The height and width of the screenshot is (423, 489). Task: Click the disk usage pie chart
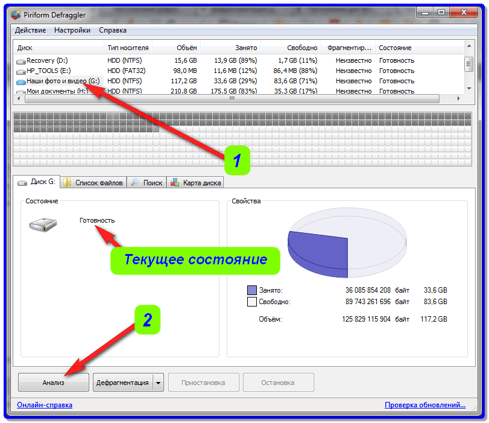[x=347, y=243]
